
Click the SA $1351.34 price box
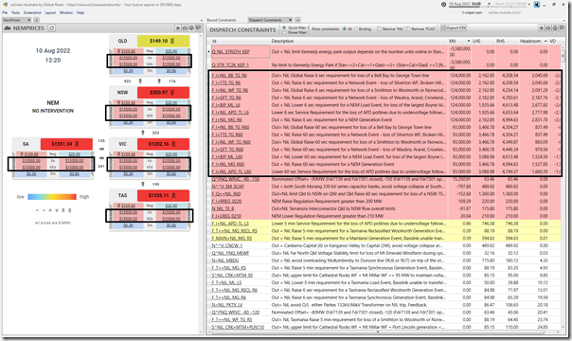(x=66, y=144)
